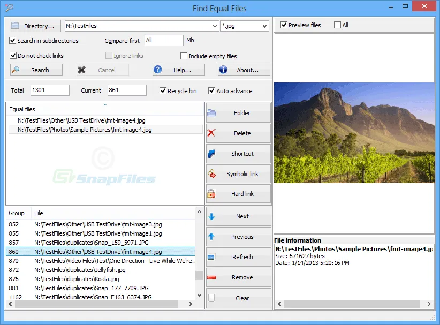Click the Total field showing 1301
The image size is (440, 325).
tap(50, 90)
